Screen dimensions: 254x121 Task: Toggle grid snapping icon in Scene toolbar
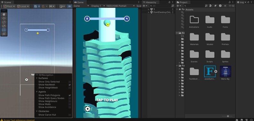tap(43, 6)
